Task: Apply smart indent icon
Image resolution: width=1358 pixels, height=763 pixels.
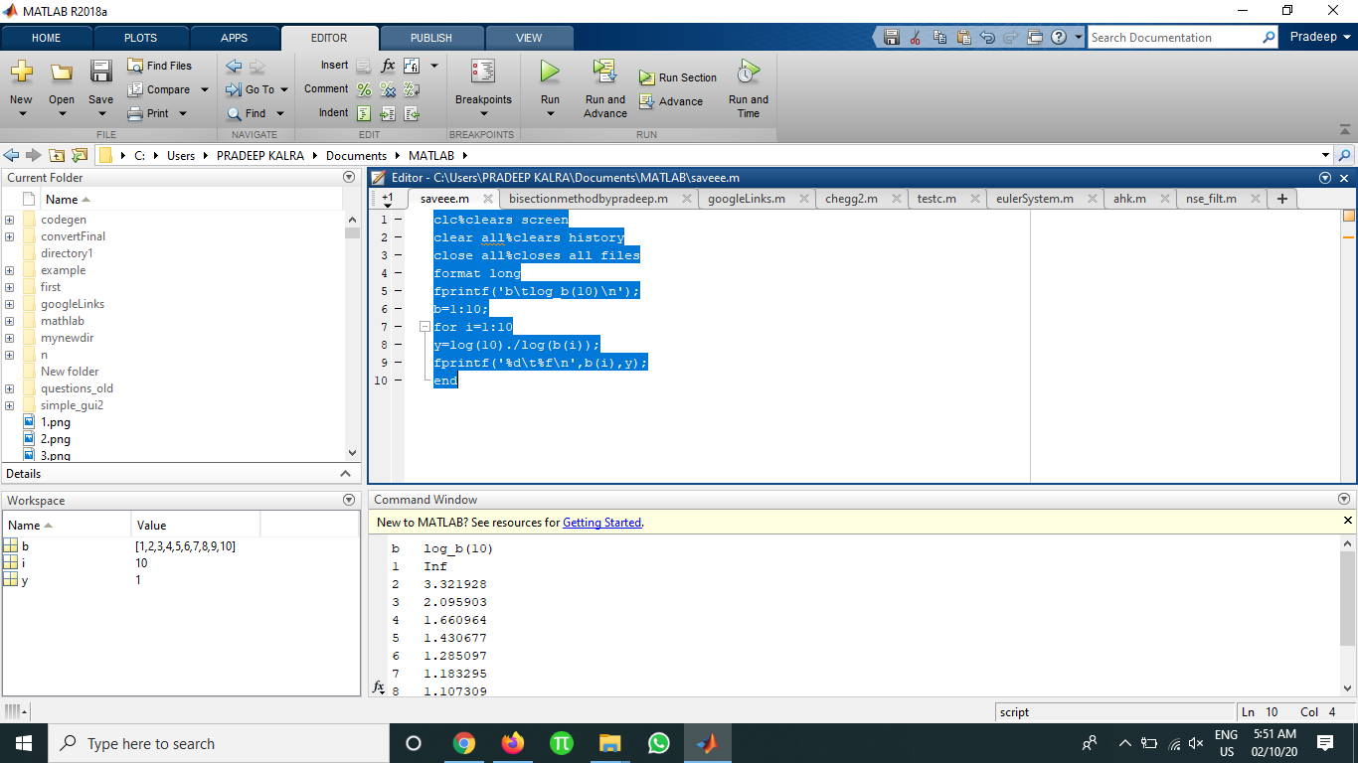Action: click(364, 113)
